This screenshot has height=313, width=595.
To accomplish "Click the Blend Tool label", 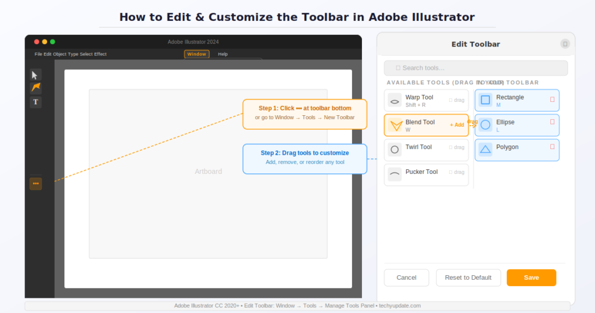I will 420,122.
